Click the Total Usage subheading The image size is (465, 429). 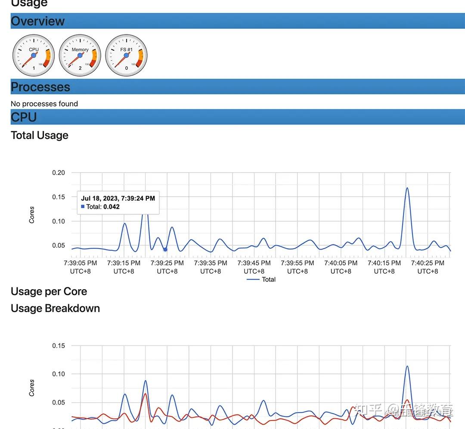40,135
